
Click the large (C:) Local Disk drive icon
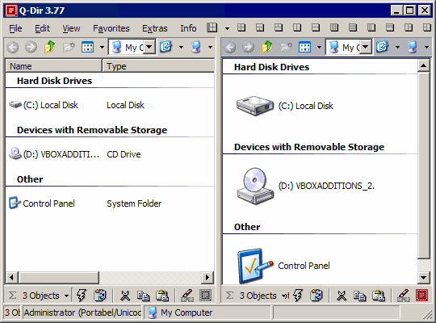click(255, 106)
